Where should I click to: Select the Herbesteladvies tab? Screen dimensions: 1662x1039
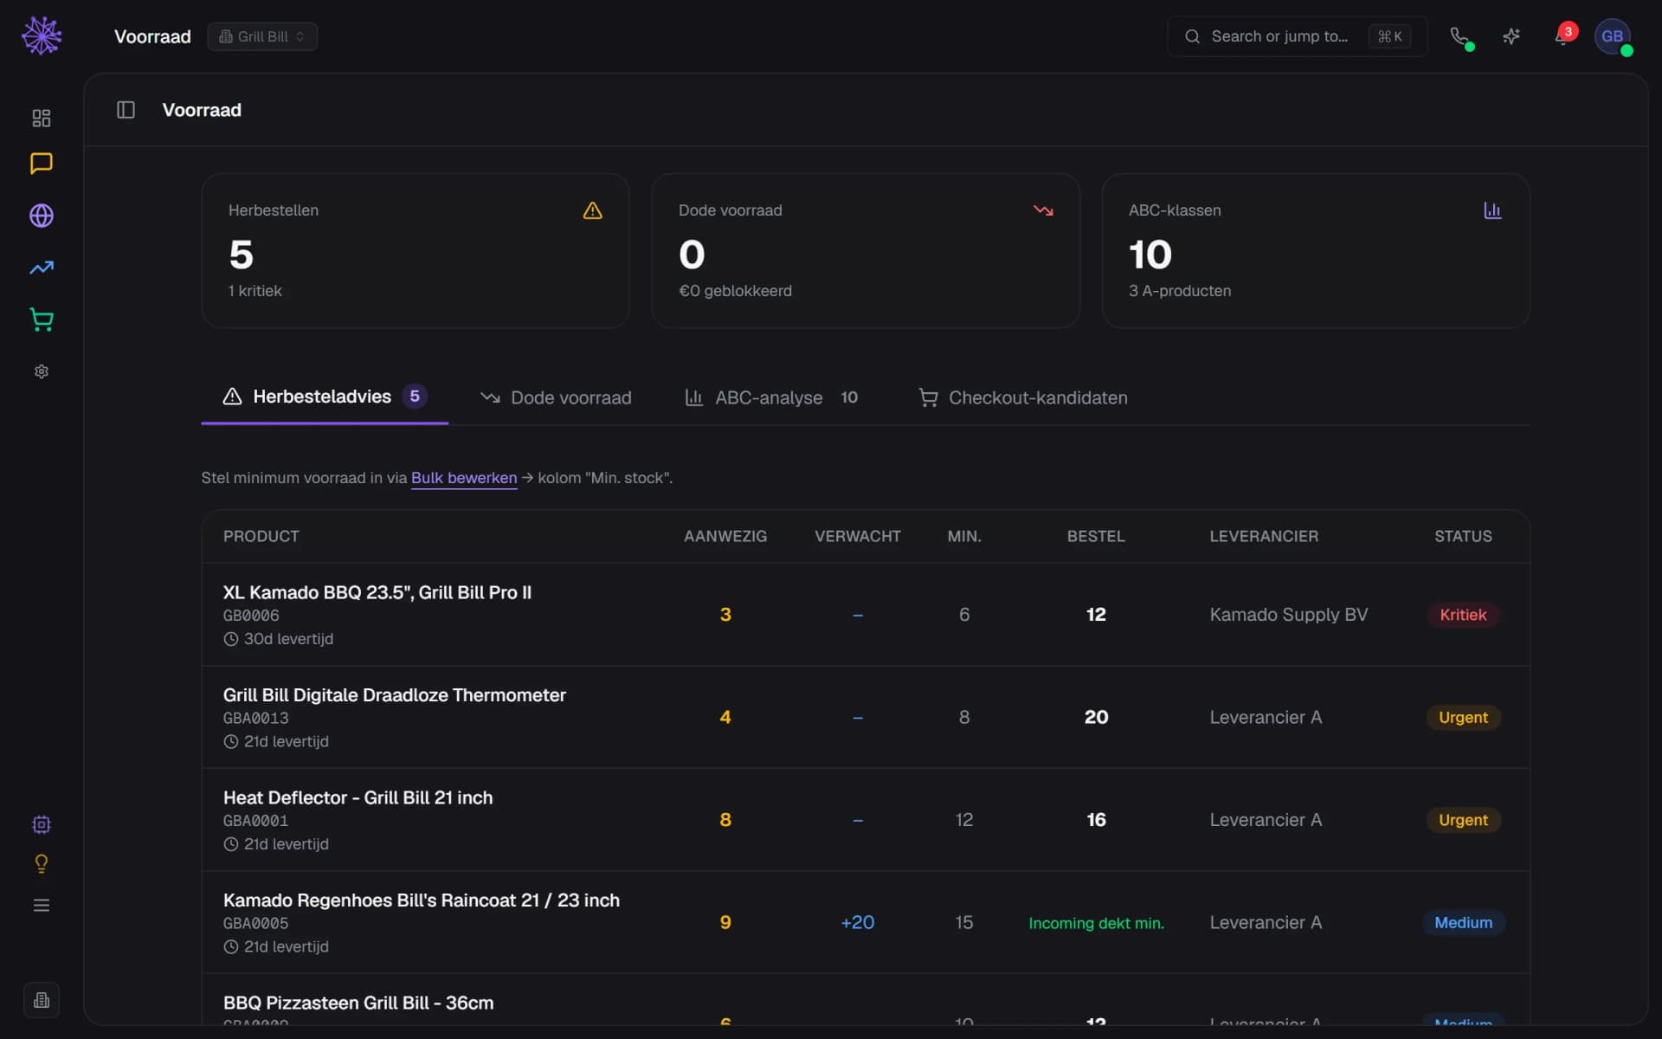pyautogui.click(x=325, y=397)
